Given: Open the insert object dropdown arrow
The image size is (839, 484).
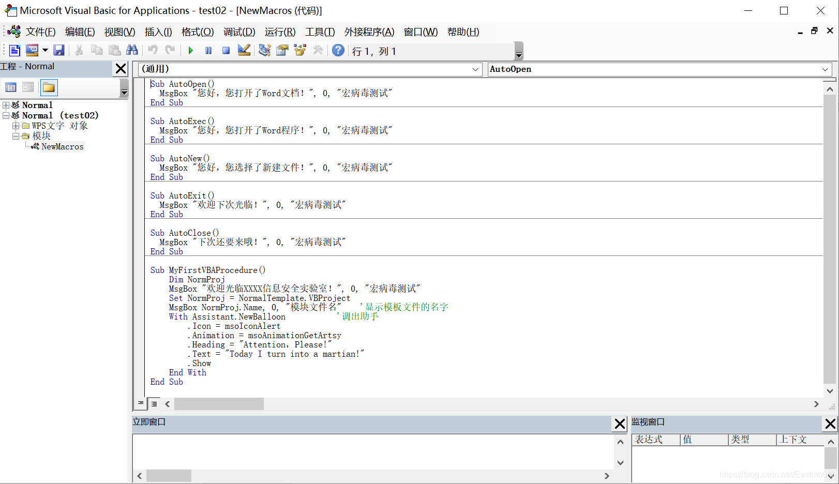Looking at the screenshot, I should coord(45,50).
